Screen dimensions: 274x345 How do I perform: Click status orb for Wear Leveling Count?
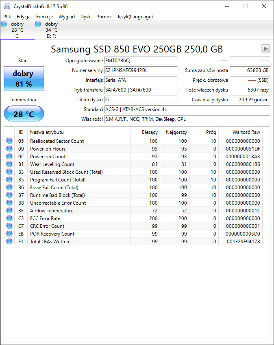tap(9, 164)
